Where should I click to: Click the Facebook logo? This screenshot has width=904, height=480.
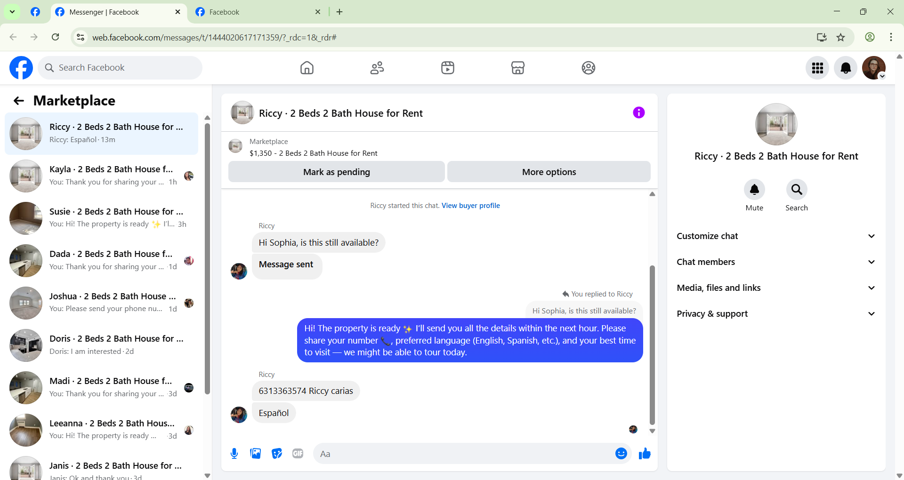pos(21,68)
